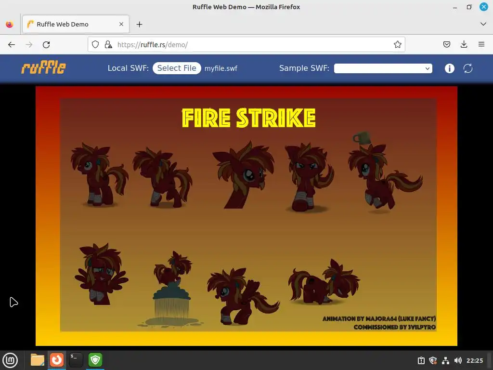Click the sleeping pony lying down
Image resolution: width=493 pixels, height=370 pixels.
(324, 282)
